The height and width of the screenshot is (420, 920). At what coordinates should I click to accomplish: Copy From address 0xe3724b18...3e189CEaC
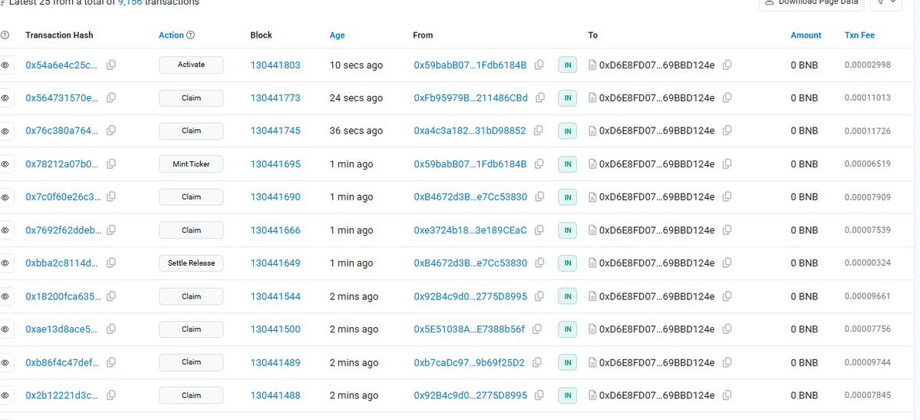coord(539,230)
